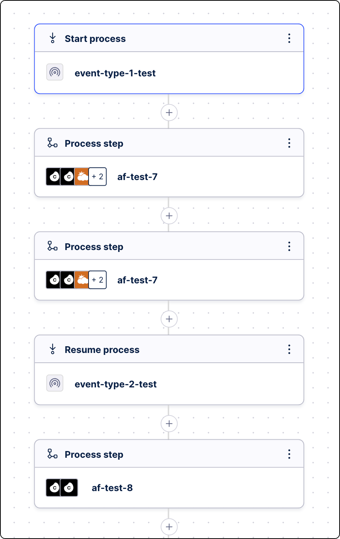
Task: Add a step at the bottom of the flow
Action: point(169,527)
